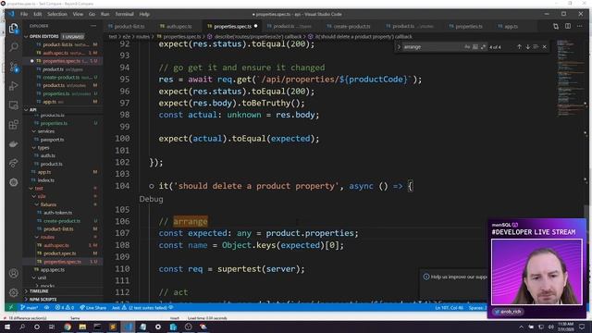
Task: Open passport.ts in the file tree
Action: click(x=52, y=140)
